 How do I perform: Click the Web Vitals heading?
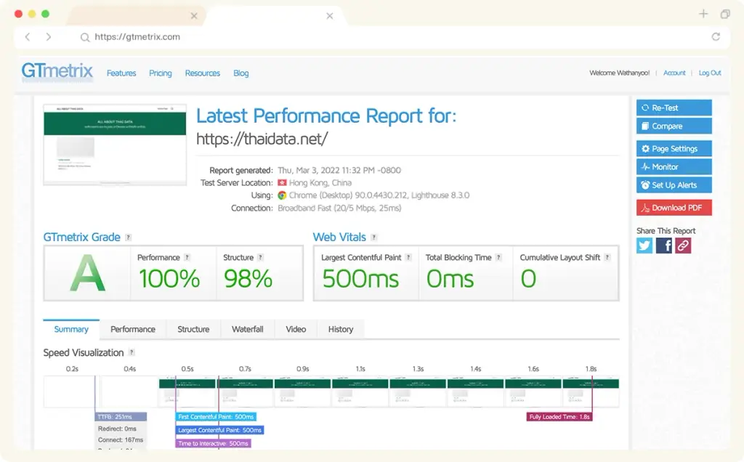point(339,237)
